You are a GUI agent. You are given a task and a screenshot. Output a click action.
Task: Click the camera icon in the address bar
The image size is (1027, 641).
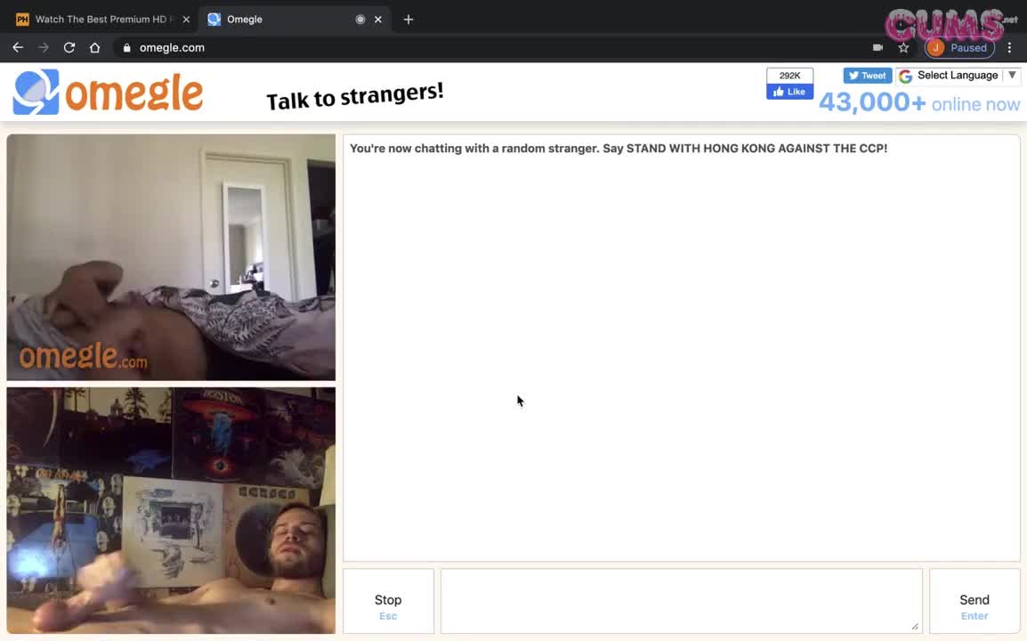click(877, 47)
